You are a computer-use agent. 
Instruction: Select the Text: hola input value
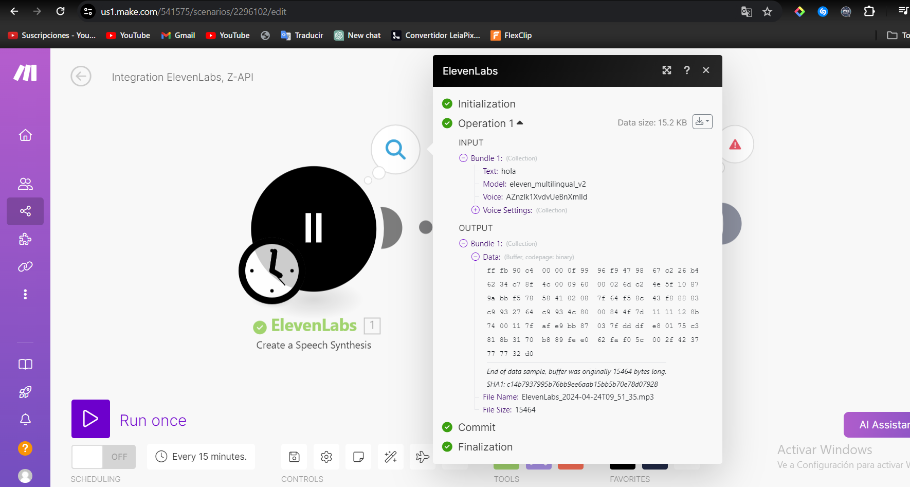click(508, 171)
